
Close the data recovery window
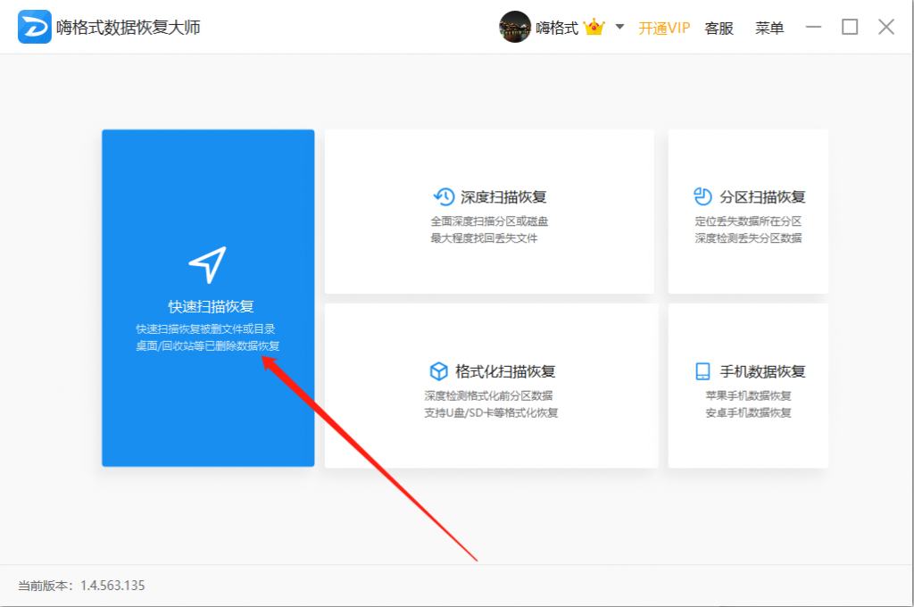tap(886, 27)
